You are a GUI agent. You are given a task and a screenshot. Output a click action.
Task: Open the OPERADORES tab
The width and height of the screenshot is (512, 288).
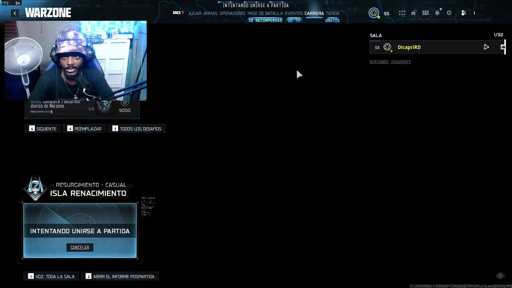pyautogui.click(x=232, y=13)
